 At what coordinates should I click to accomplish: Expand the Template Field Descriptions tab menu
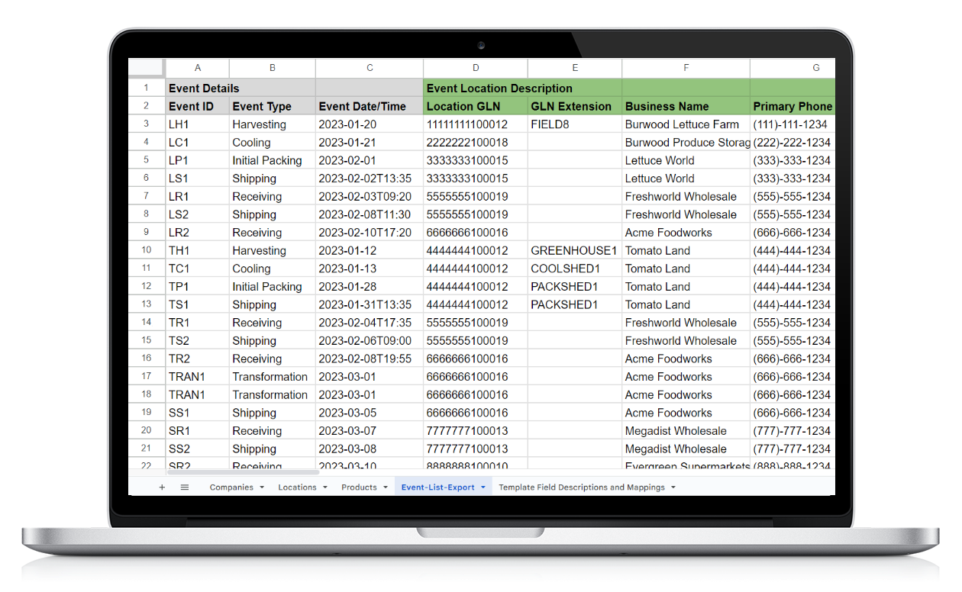[x=673, y=487]
